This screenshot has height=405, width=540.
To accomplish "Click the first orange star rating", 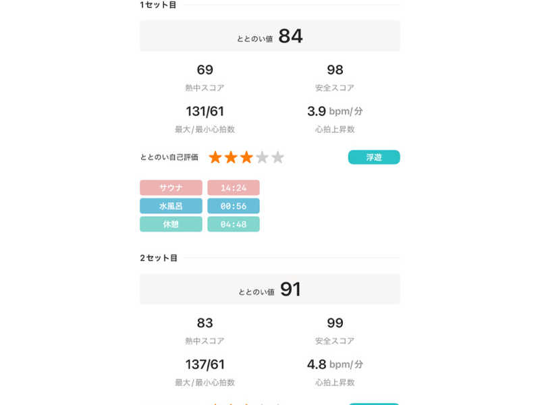I will click(x=215, y=157).
